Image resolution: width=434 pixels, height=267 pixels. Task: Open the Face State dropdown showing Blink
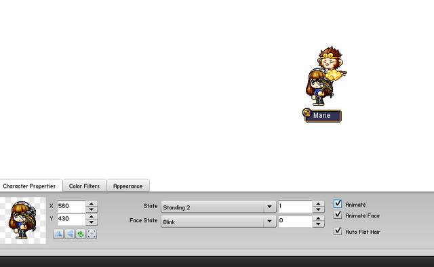(218, 222)
